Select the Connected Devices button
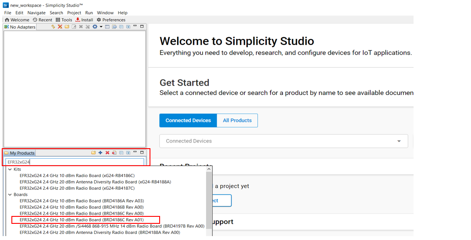The height and width of the screenshot is (240, 471). pyautogui.click(x=188, y=121)
